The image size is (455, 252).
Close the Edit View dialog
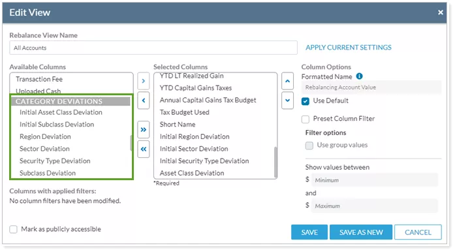pyautogui.click(x=441, y=12)
